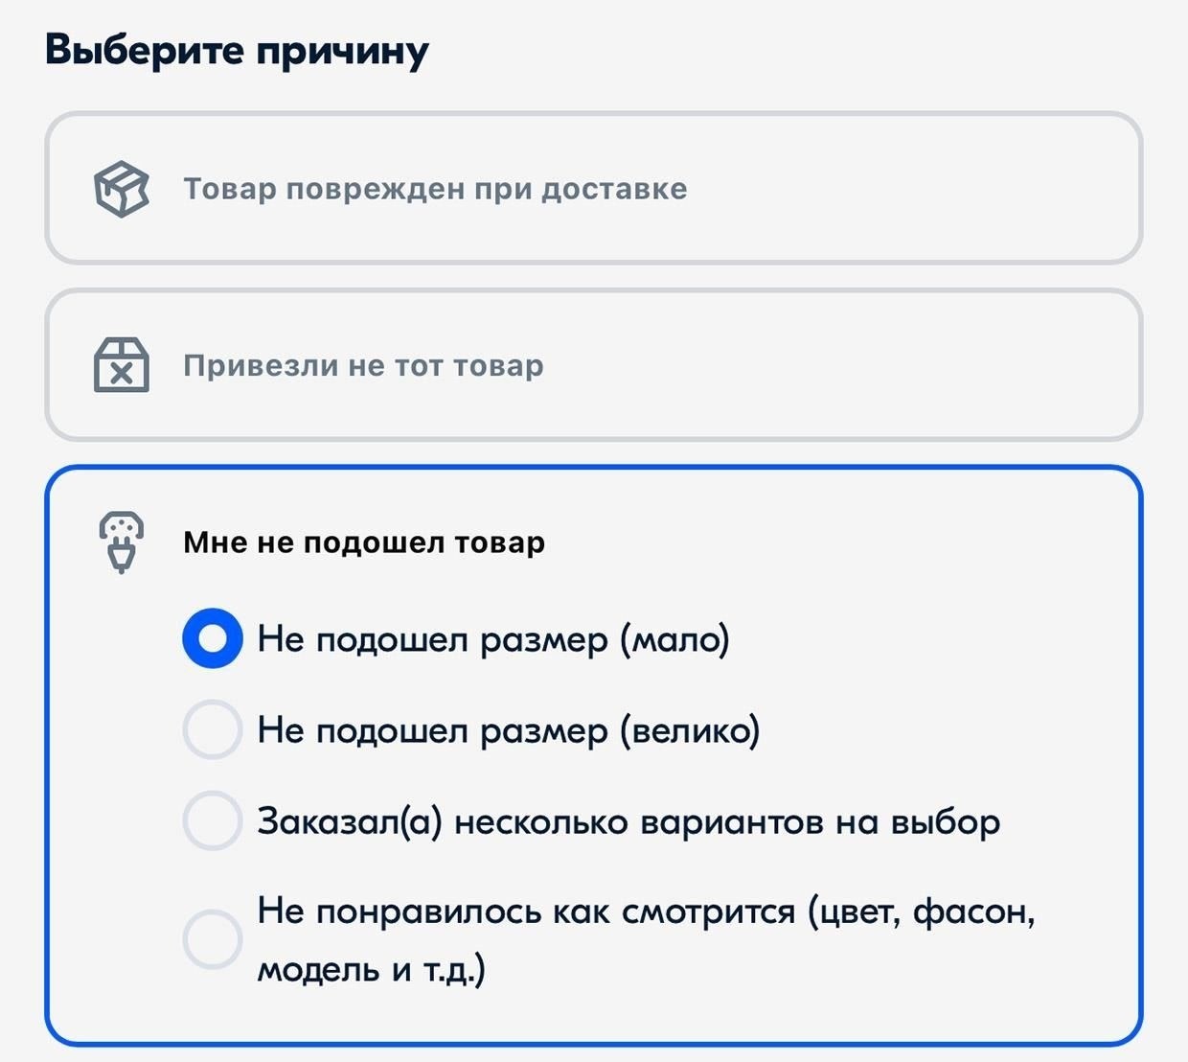Click the currently selected blue radio button

coord(212,637)
